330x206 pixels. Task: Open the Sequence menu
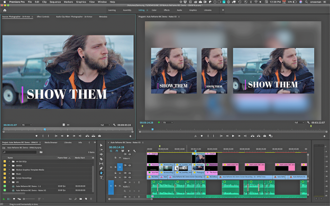(x=55, y=2)
